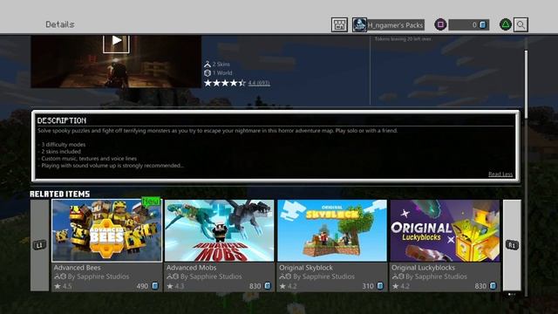Viewport: 558px width, 314px height.
Task: Click the 830 coin price on Advanced Mobs
Action: click(260, 286)
